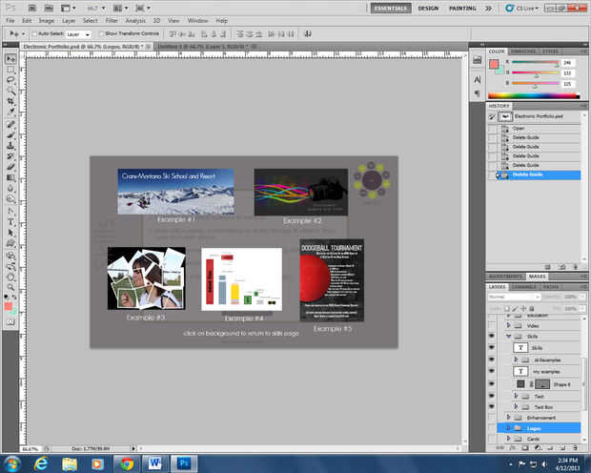
Task: Open Internet Explorer from the taskbar
Action: pyautogui.click(x=42, y=463)
